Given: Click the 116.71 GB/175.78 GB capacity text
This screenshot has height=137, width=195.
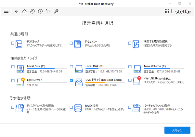Looking at the screenshot, I should tap(110, 71).
